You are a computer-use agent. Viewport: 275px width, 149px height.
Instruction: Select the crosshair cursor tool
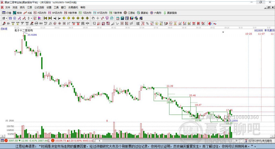tap(98, 18)
